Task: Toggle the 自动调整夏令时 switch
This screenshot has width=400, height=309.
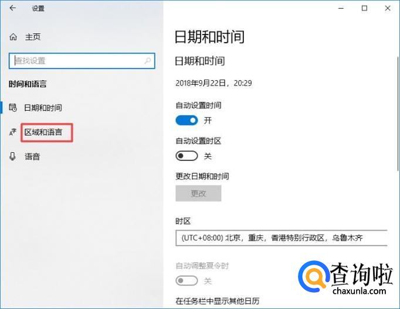Action: pyautogui.click(x=187, y=281)
